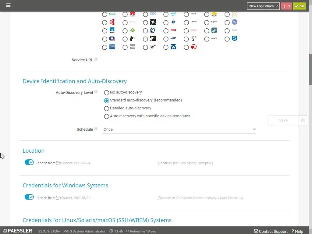Click the Linksys vendor logo
This screenshot has height=234, width=312.
[x=193, y=22]
